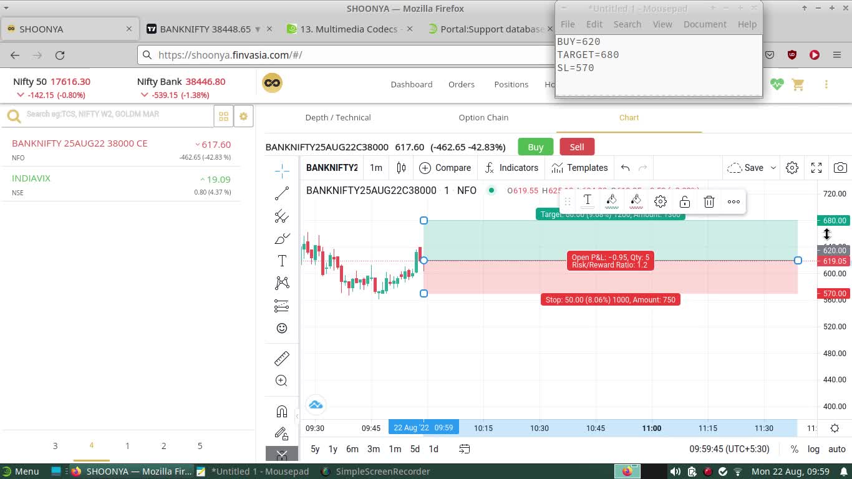Open the watchlist settings gear
The image size is (852, 479).
244,117
